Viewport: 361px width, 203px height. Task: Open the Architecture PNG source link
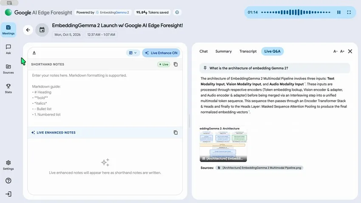(259, 168)
